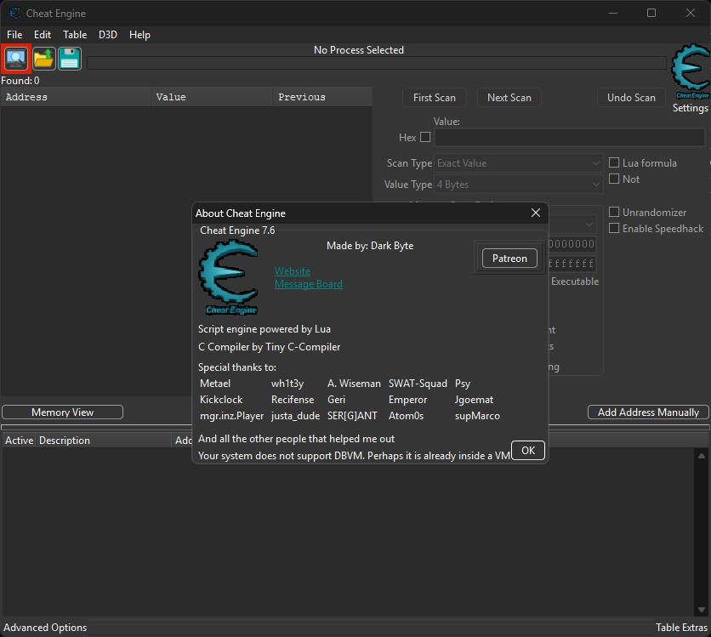Image resolution: width=711 pixels, height=637 pixels.
Task: Open the D3D menu
Action: [108, 35]
